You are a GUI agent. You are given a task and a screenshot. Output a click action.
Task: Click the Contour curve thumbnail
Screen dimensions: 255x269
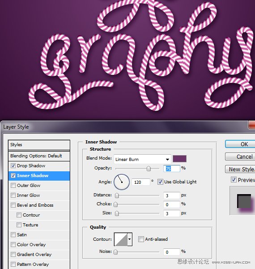click(x=121, y=239)
